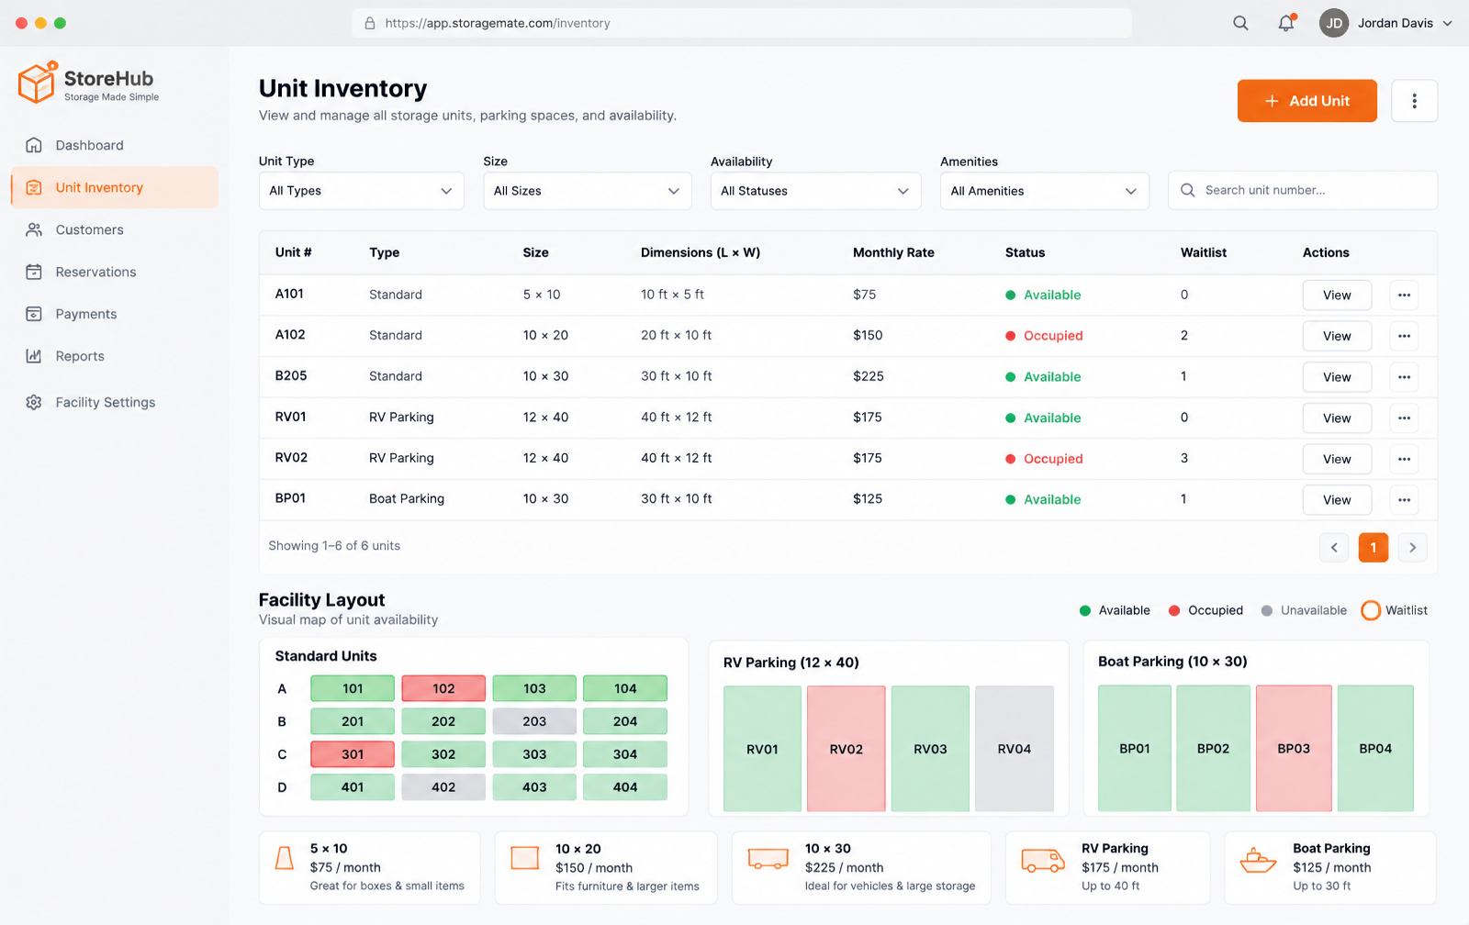The image size is (1469, 925).
Task: Open the notifications bell
Action: point(1286,23)
